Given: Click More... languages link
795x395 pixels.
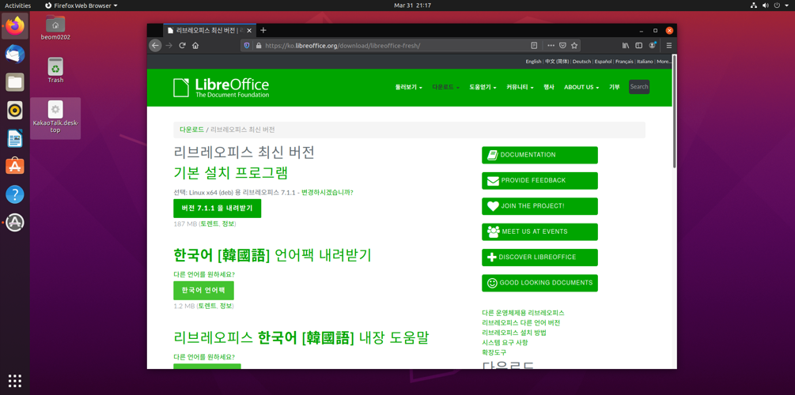Looking at the screenshot, I should tap(664, 62).
